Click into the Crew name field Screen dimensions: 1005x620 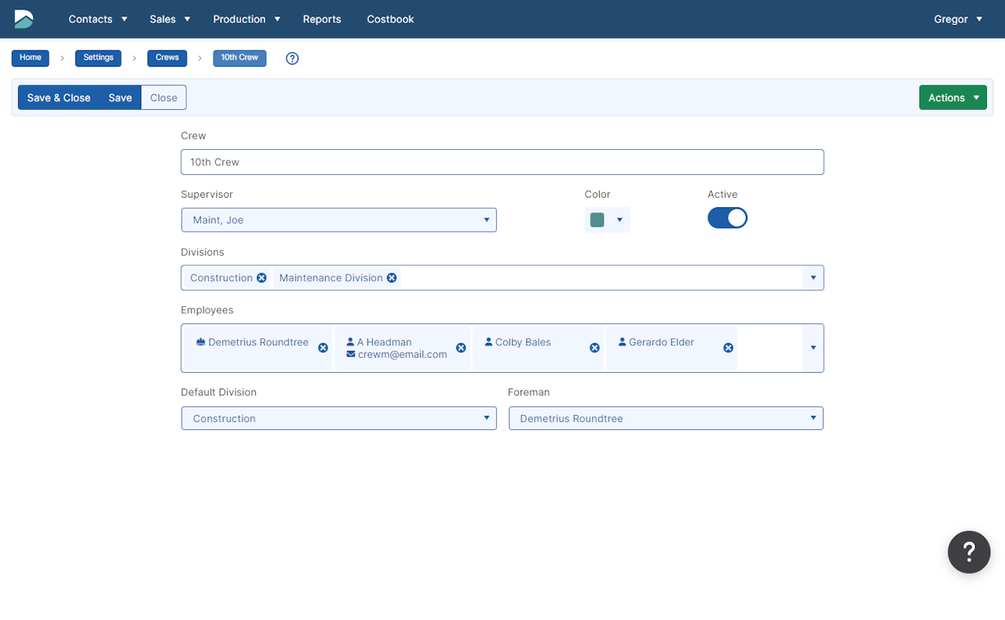coord(502,162)
